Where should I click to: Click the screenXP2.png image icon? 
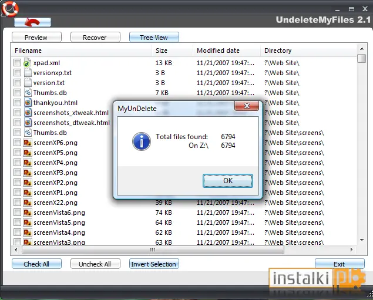pos(28,183)
